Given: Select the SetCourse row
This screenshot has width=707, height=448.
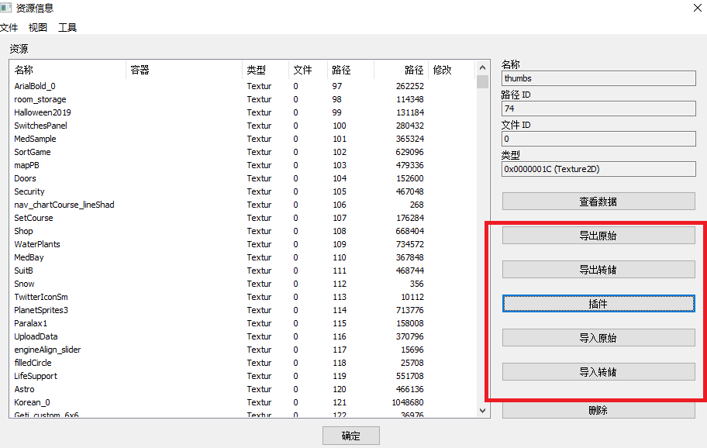Looking at the screenshot, I should click(243, 218).
